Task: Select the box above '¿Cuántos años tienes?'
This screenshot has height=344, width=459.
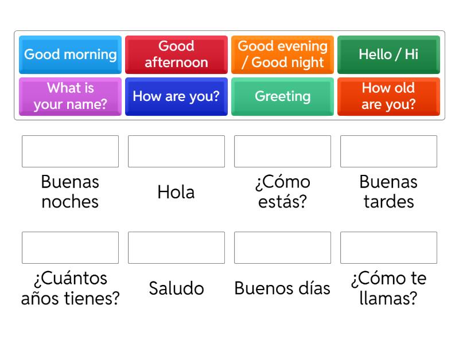Action: coord(70,248)
